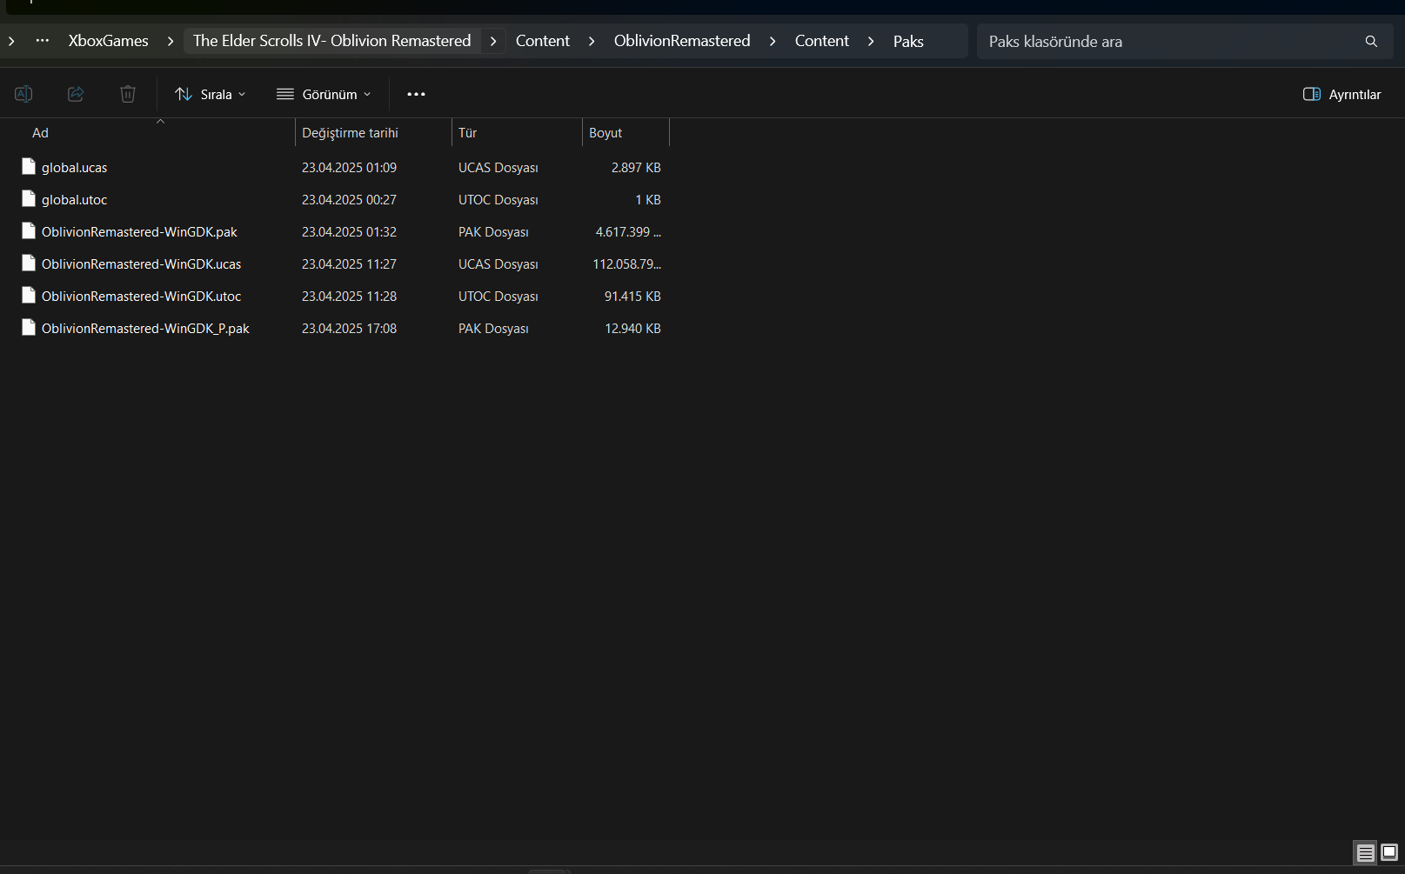The width and height of the screenshot is (1405, 874).
Task: Switch to the details list view icon
Action: (x=1366, y=852)
